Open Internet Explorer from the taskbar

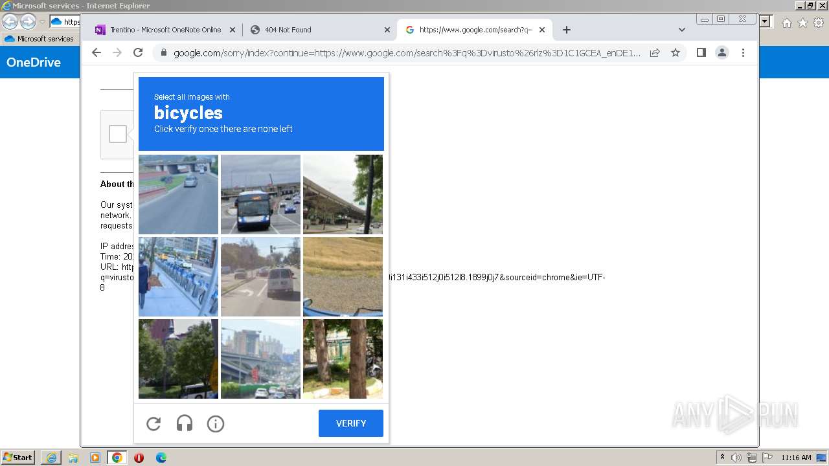[x=51, y=458]
